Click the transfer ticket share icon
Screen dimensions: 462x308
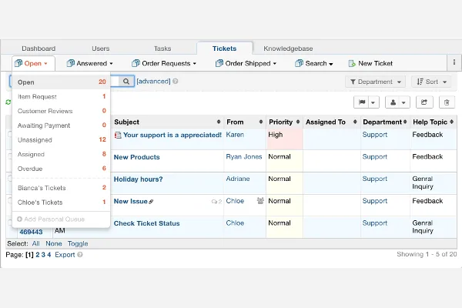tap(424, 102)
